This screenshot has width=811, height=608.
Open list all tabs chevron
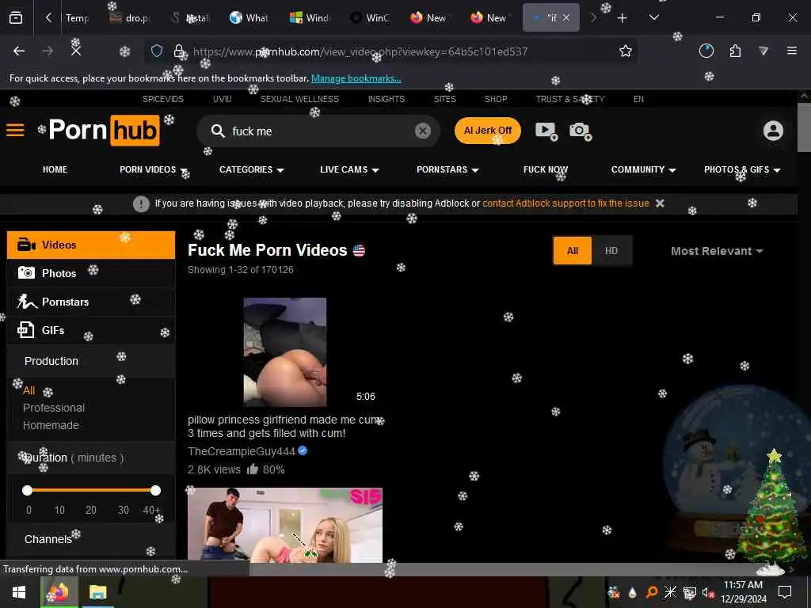653,18
